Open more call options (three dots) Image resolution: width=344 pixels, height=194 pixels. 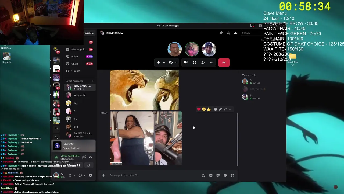coord(212,63)
